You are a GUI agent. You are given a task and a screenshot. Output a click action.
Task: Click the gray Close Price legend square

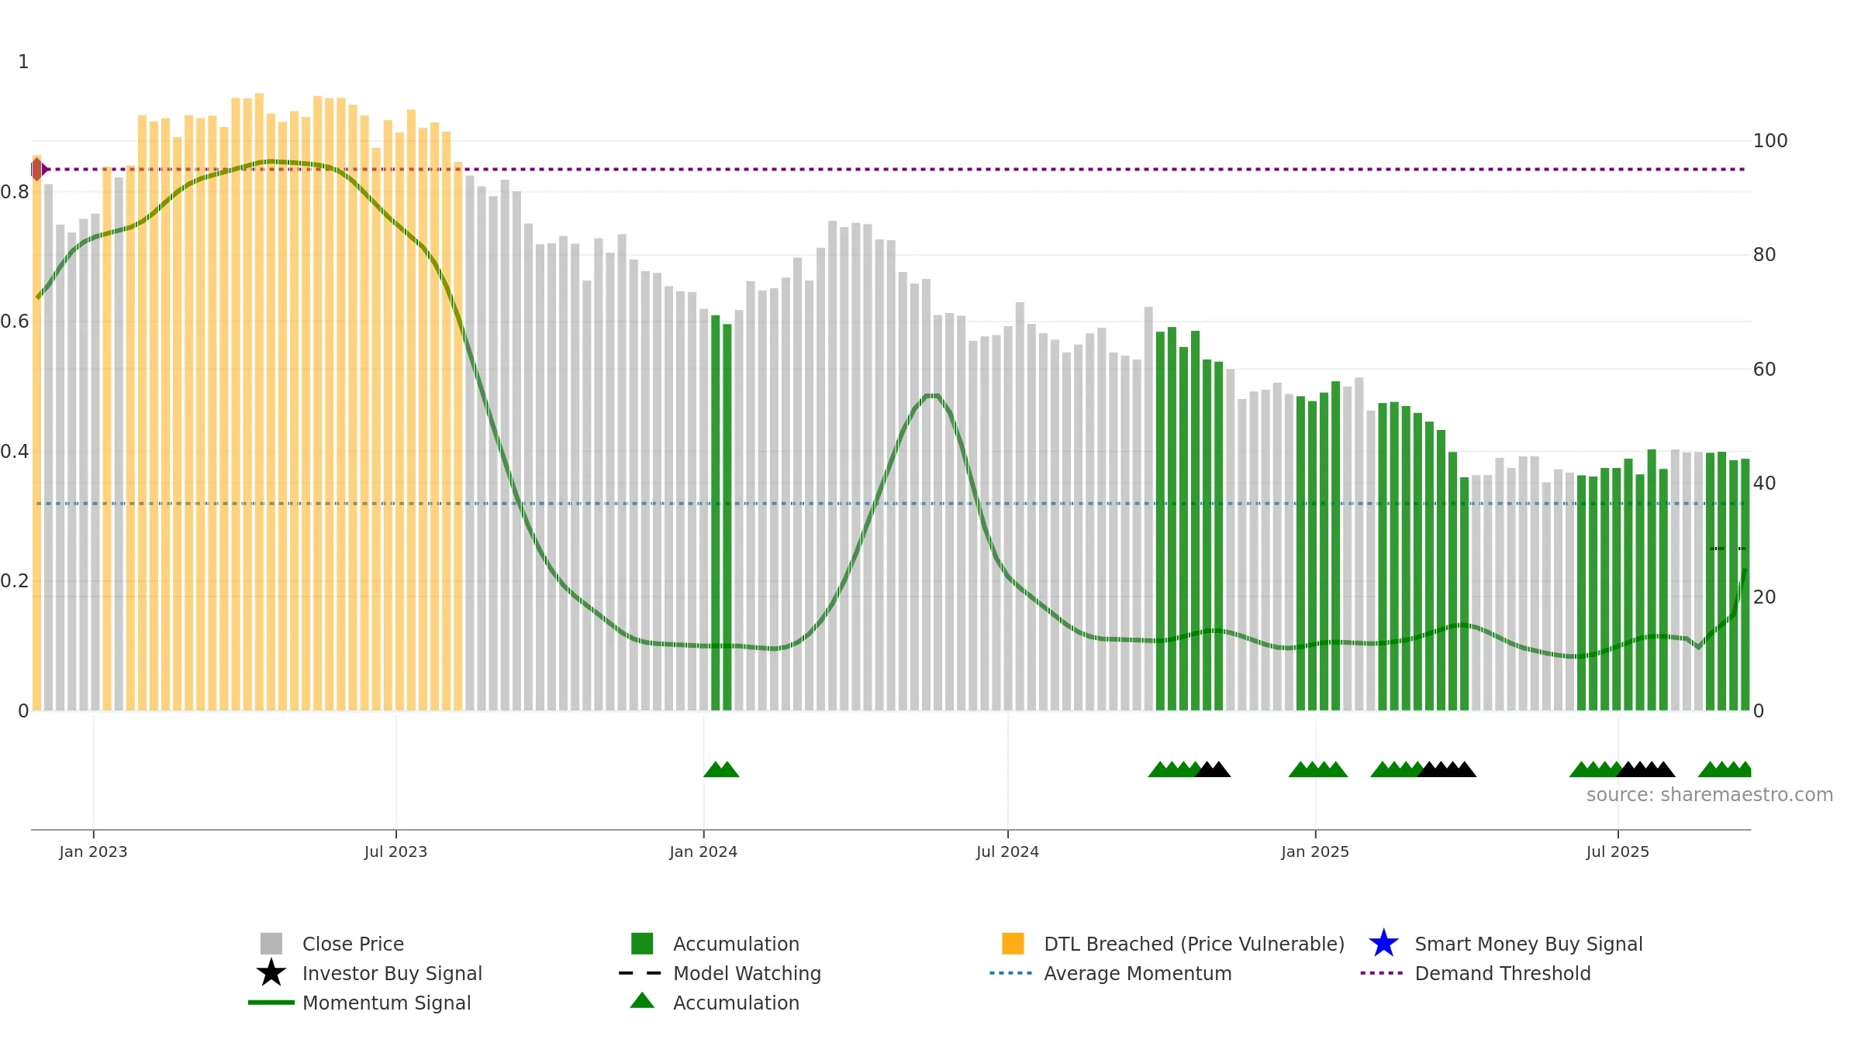pyautogui.click(x=271, y=943)
